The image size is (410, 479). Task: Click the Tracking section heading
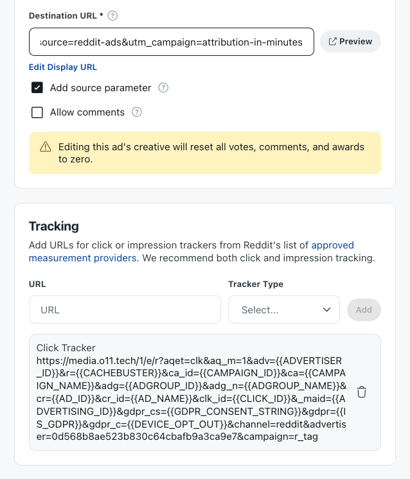54,226
